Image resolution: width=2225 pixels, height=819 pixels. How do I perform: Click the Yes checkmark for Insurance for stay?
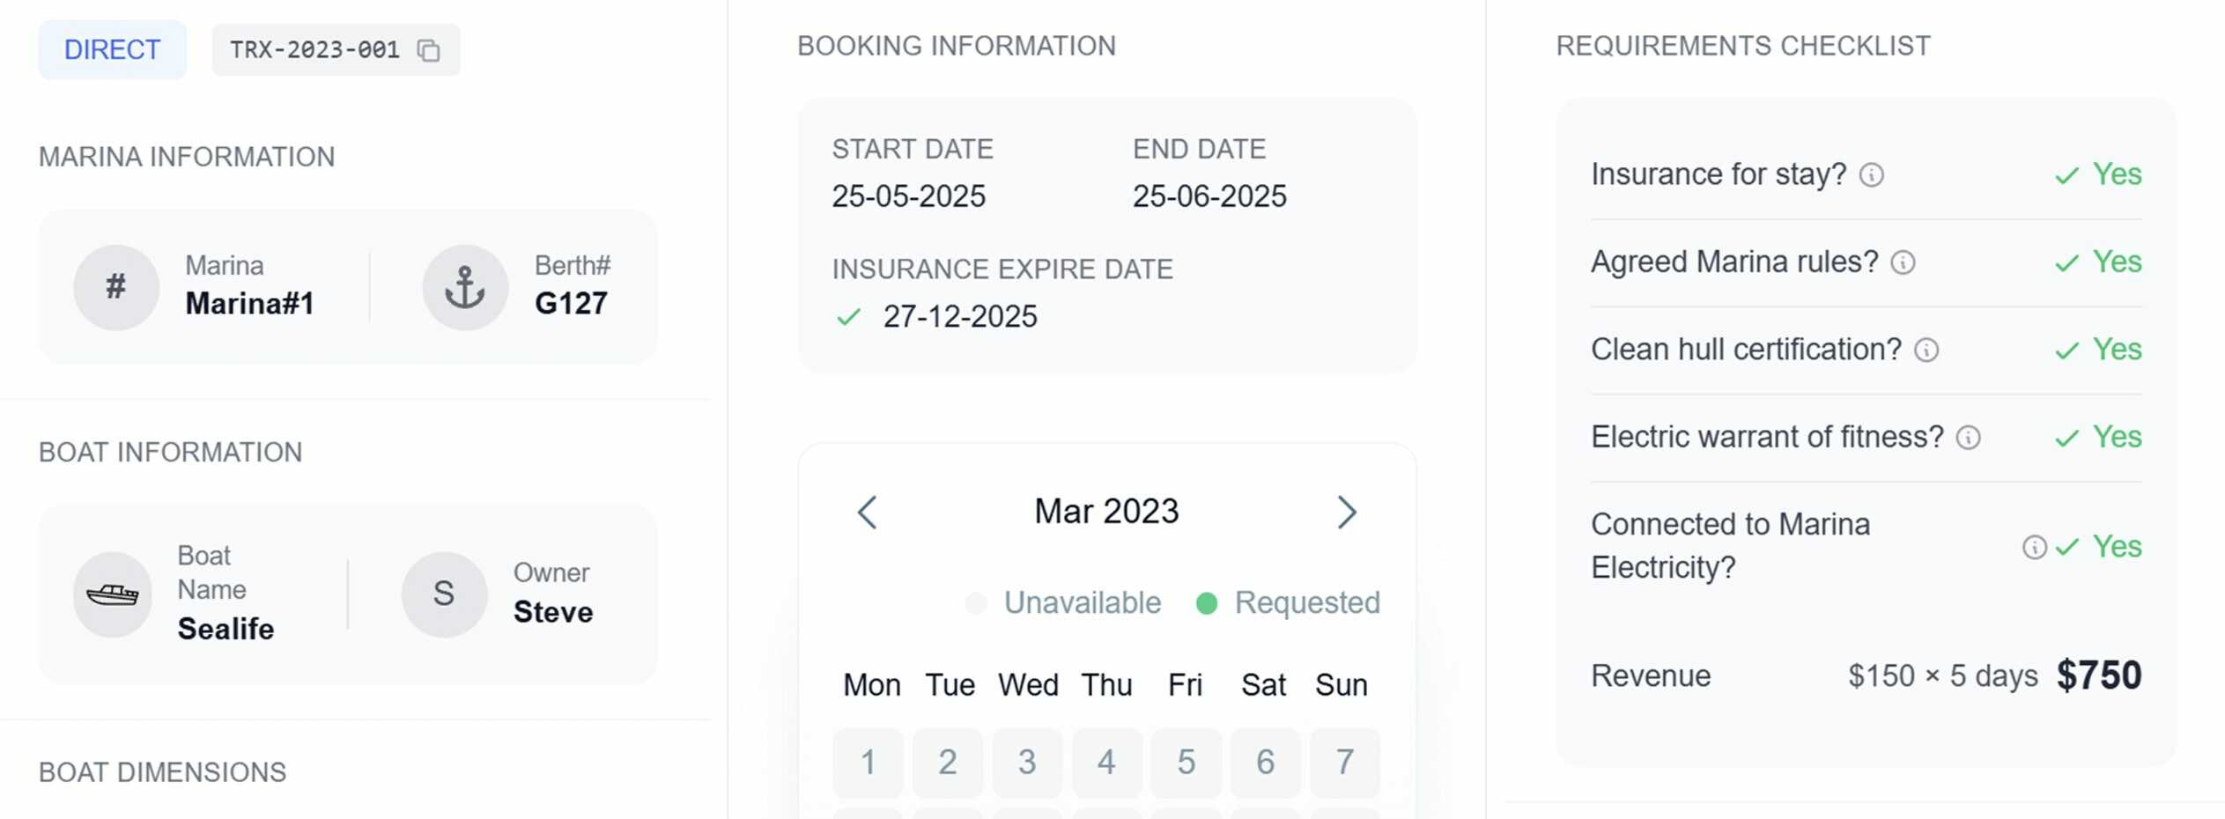[2066, 175]
